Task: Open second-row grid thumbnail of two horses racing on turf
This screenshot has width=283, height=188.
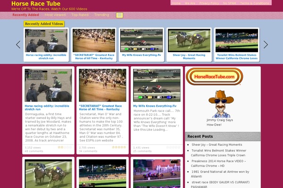Action: (48, 173)
